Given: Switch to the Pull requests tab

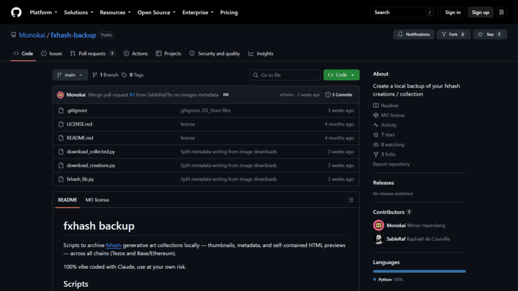Looking at the screenshot, I should pyautogui.click(x=93, y=54).
